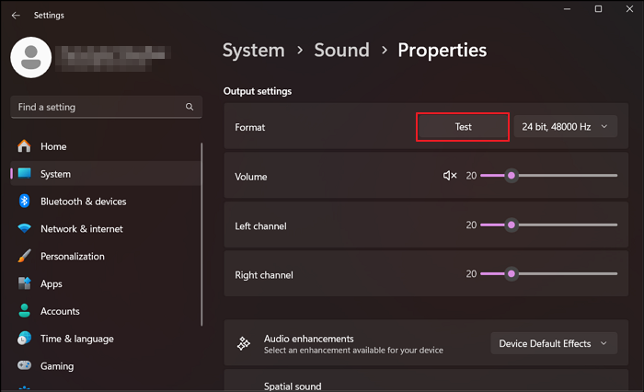Expand the Device Default Effects dropdown
The height and width of the screenshot is (392, 644).
click(x=554, y=343)
